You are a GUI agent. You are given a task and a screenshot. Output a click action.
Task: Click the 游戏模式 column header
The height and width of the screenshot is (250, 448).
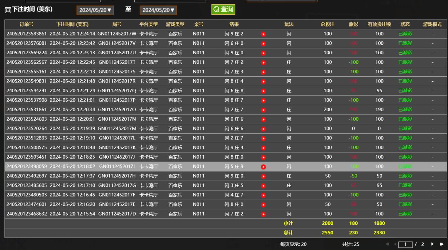tap(432, 24)
